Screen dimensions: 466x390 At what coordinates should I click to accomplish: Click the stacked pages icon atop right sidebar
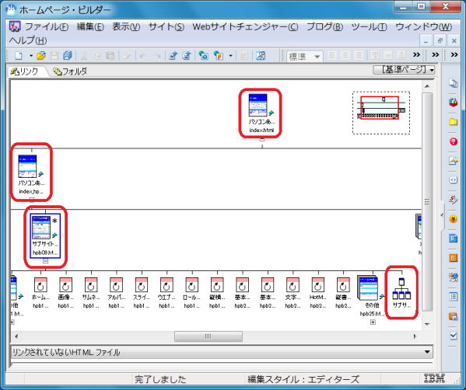pos(453,83)
